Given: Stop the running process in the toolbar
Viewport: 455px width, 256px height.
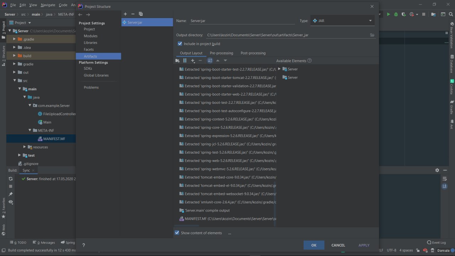Looking at the screenshot, I should click(424, 14).
